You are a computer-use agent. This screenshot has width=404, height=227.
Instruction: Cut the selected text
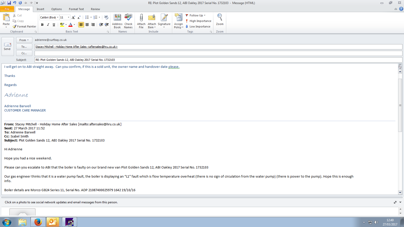(17, 15)
